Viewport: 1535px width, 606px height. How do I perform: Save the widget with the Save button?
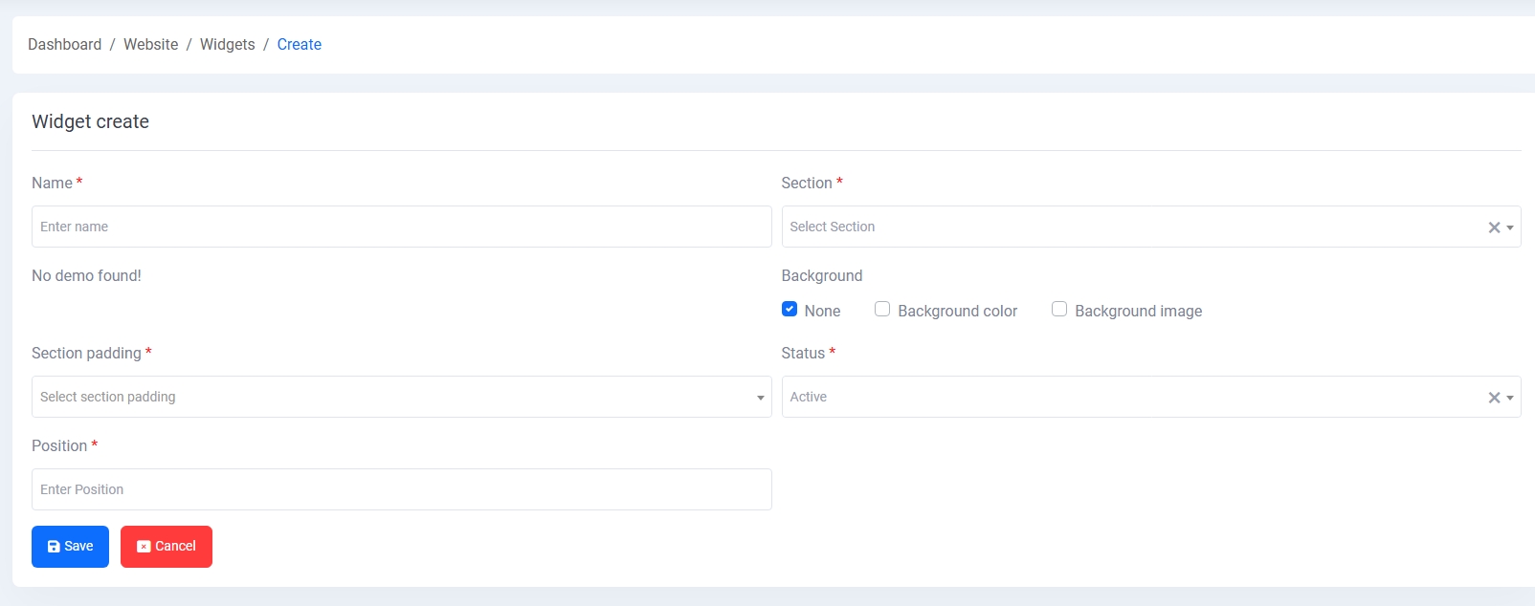[70, 547]
